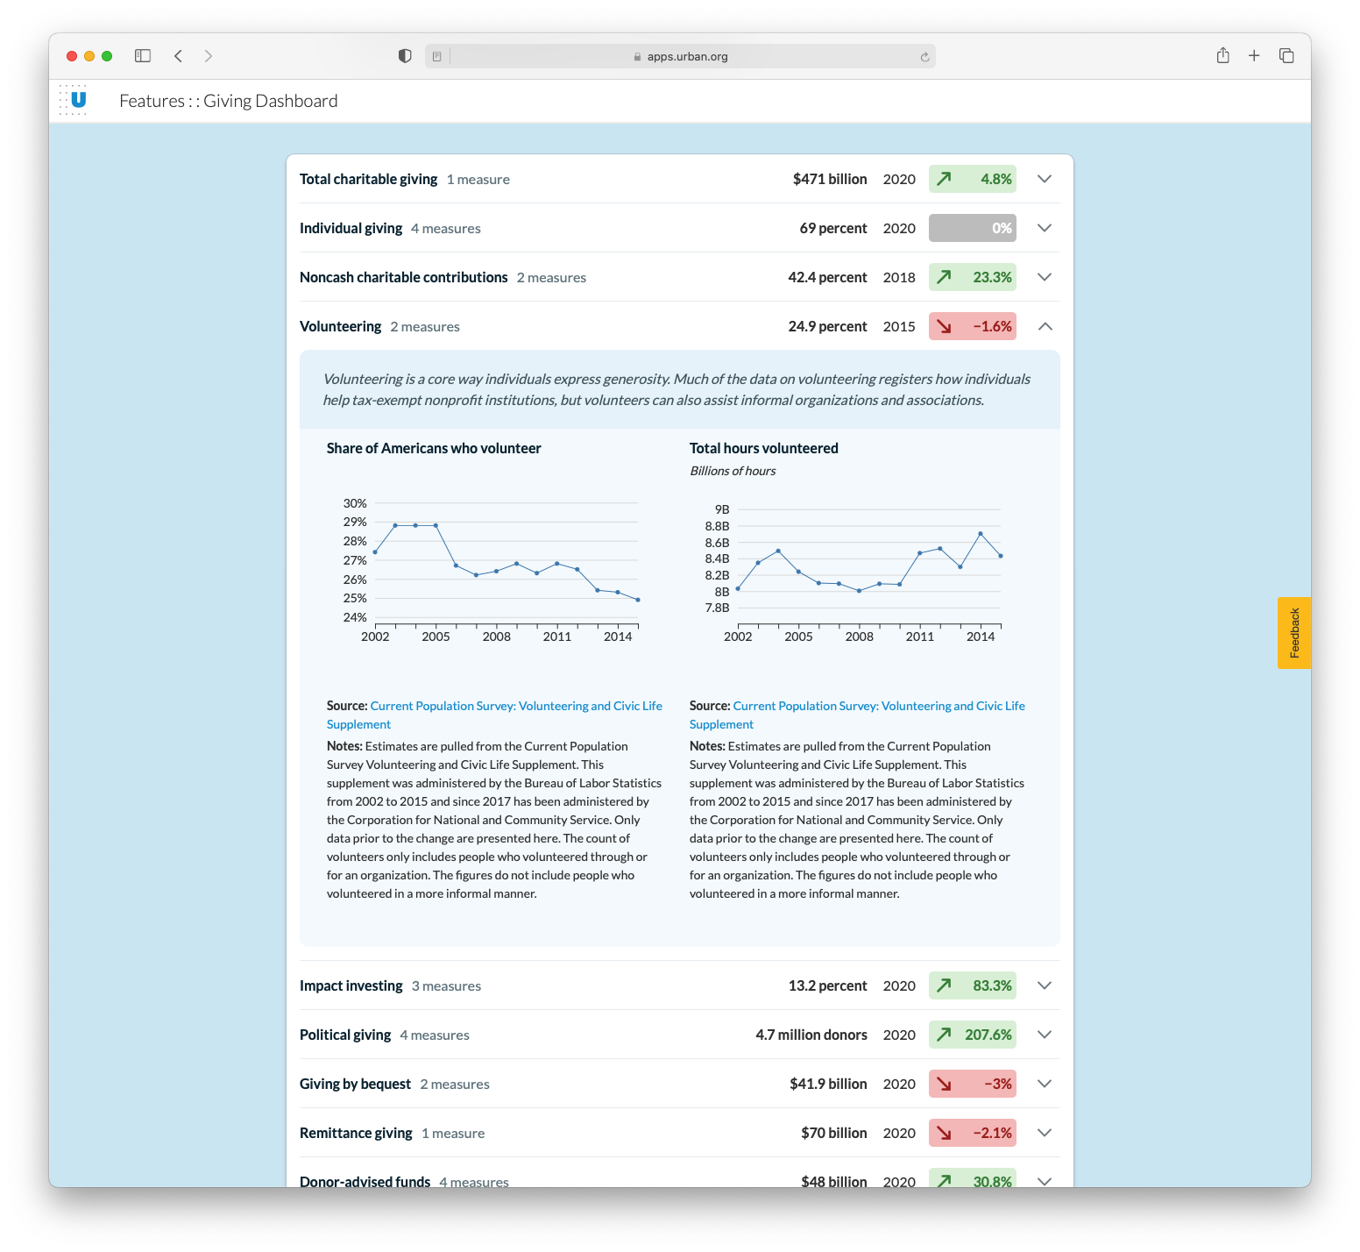The image size is (1360, 1252).
Task: Click the gray 0% indicator for Individual giving
Action: coord(972,228)
